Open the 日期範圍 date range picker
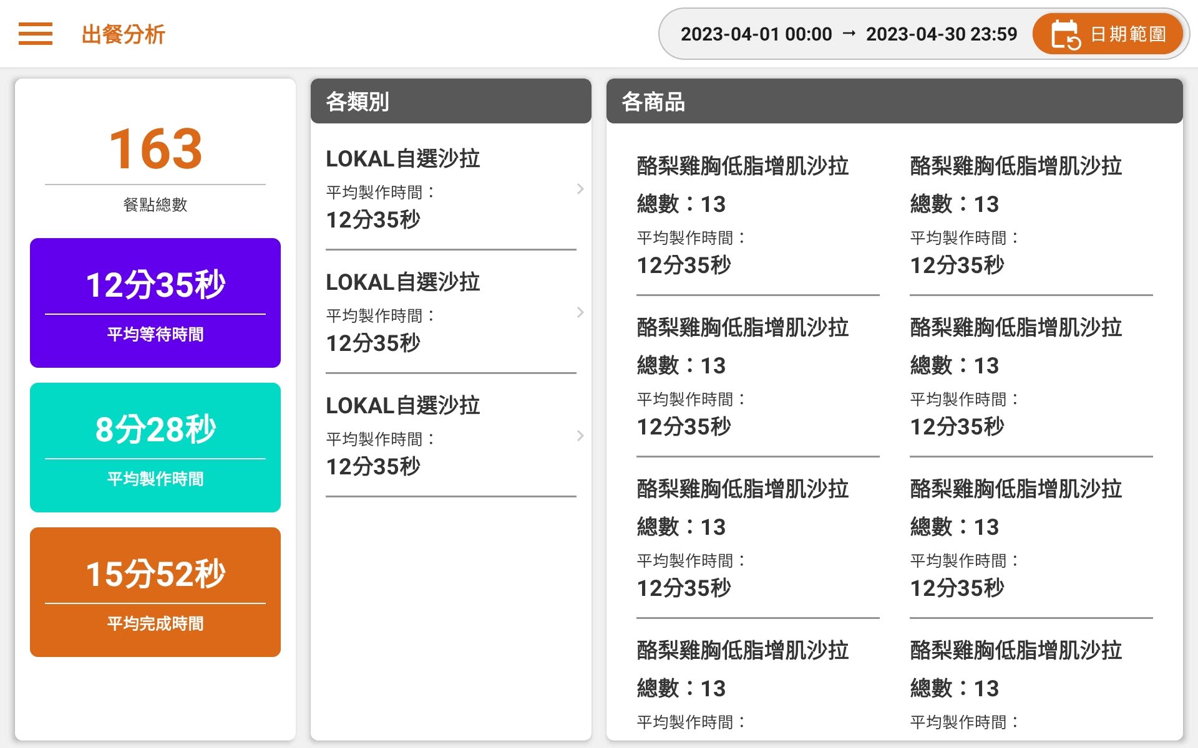1198x748 pixels. [x=1108, y=34]
